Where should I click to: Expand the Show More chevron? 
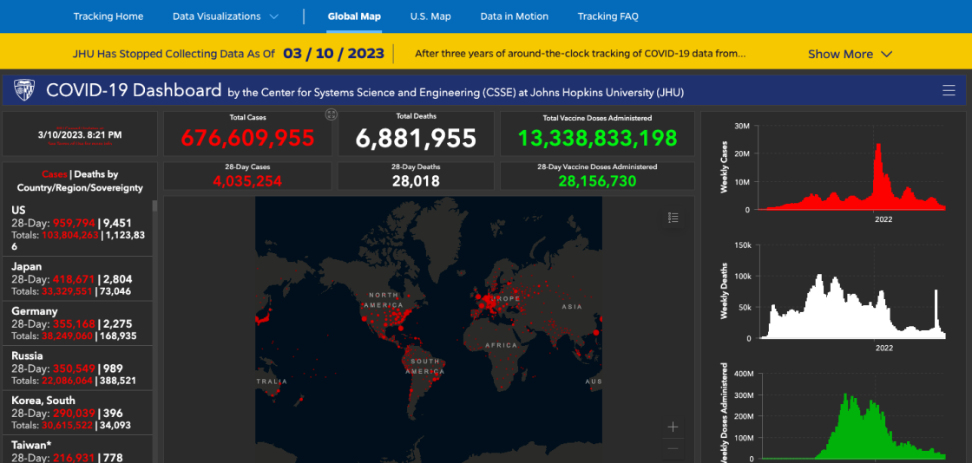coord(886,54)
